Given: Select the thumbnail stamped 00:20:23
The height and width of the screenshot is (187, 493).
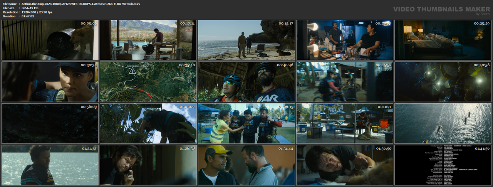Looking at the screenshot, I should [x=345, y=40].
